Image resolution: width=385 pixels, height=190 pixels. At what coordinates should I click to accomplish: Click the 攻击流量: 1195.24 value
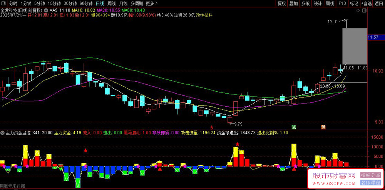pyautogui.click(x=198, y=133)
